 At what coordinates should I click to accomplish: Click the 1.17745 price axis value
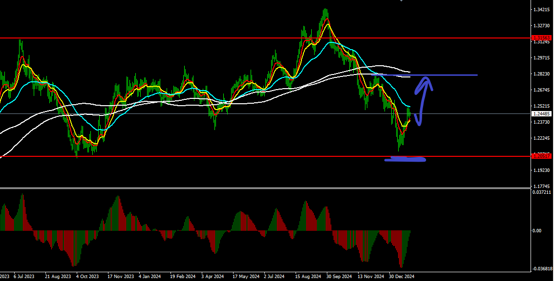[542, 186]
